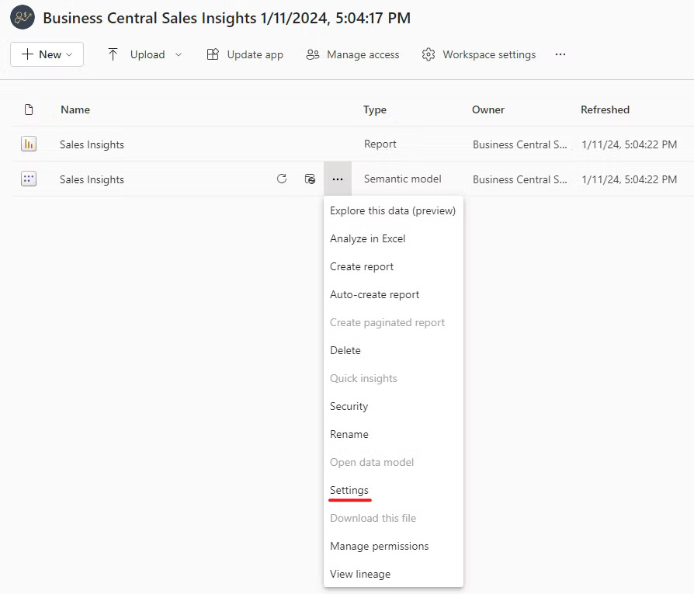This screenshot has height=594, width=694.
Task: Select Settings from the context menu
Action: coord(349,490)
